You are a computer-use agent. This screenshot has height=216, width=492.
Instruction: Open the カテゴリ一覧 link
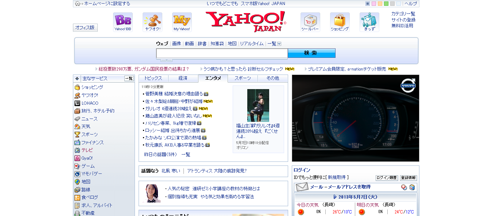pos(403,14)
